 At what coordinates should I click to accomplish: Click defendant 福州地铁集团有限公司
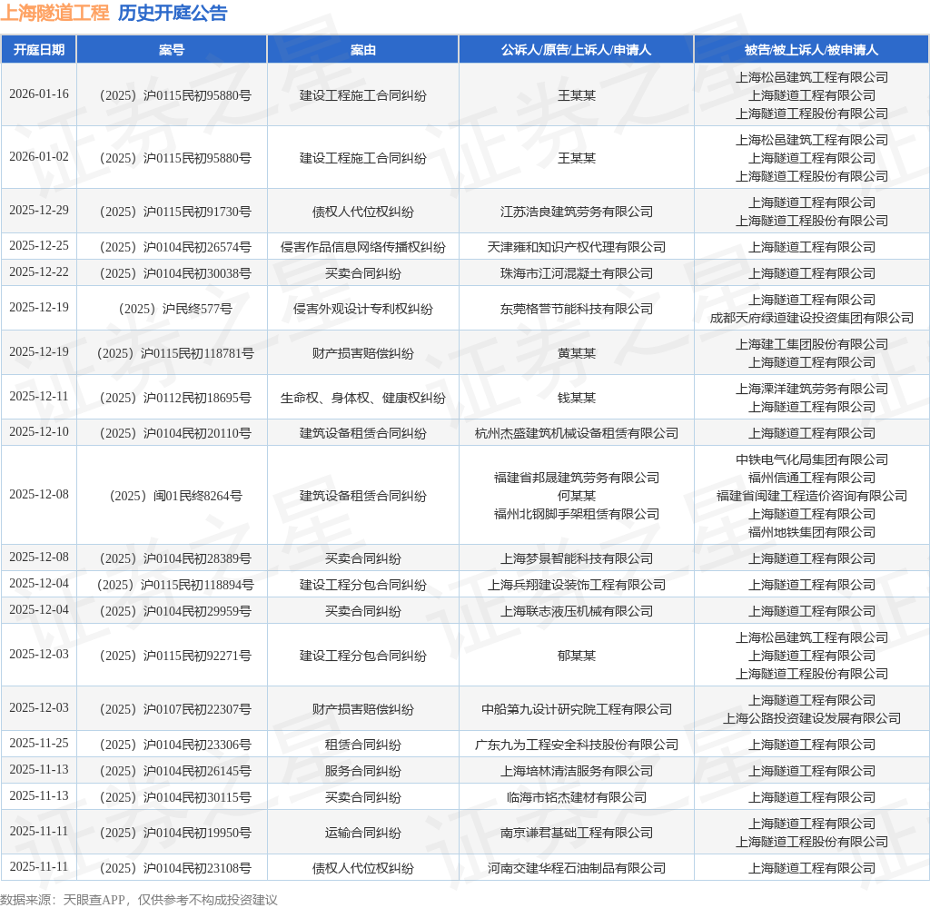click(x=812, y=532)
